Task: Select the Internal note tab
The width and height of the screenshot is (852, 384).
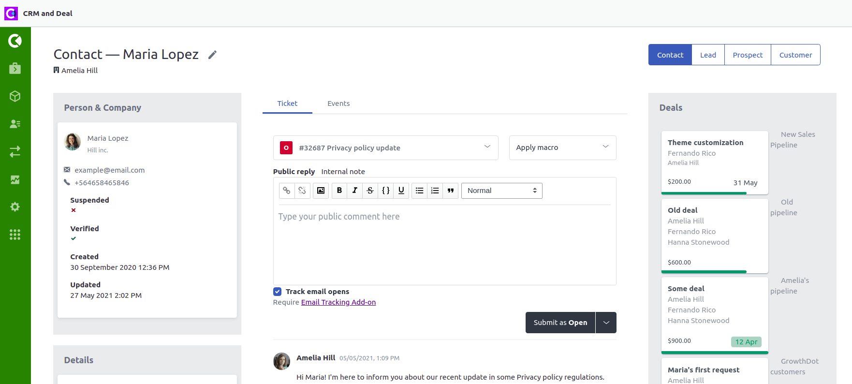Action: 343,172
